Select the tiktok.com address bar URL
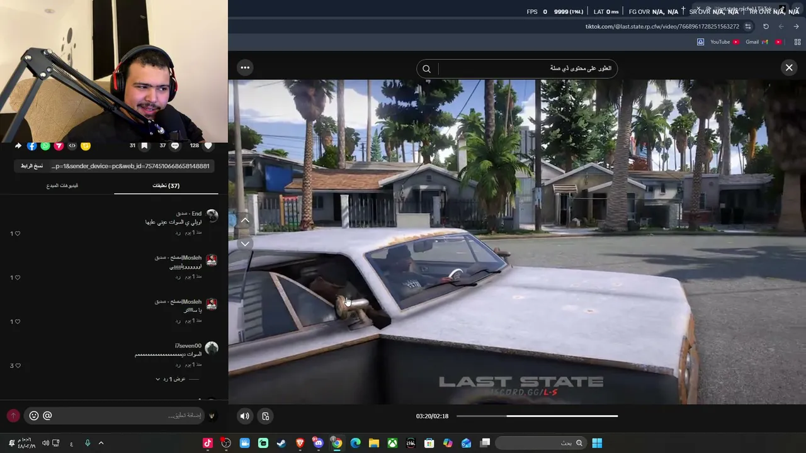This screenshot has height=453, width=806. (x=662, y=26)
